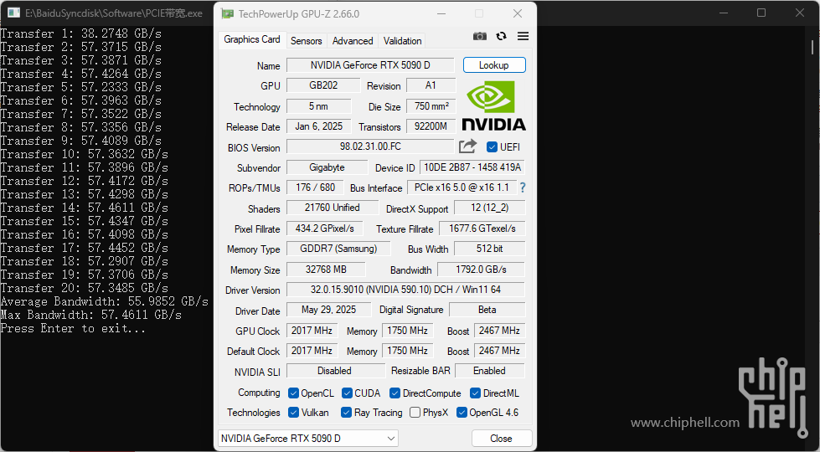Screen dimensions: 820x452
Task: Switch to the Sensors tab
Action: (307, 41)
